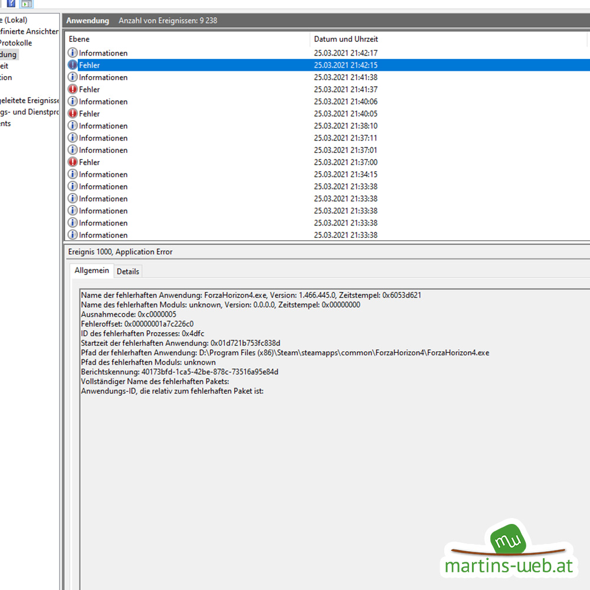Viewport: 590px width, 590px height.
Task: Click the 'Anwendungs-ID, die relativ' line
Action: point(172,391)
